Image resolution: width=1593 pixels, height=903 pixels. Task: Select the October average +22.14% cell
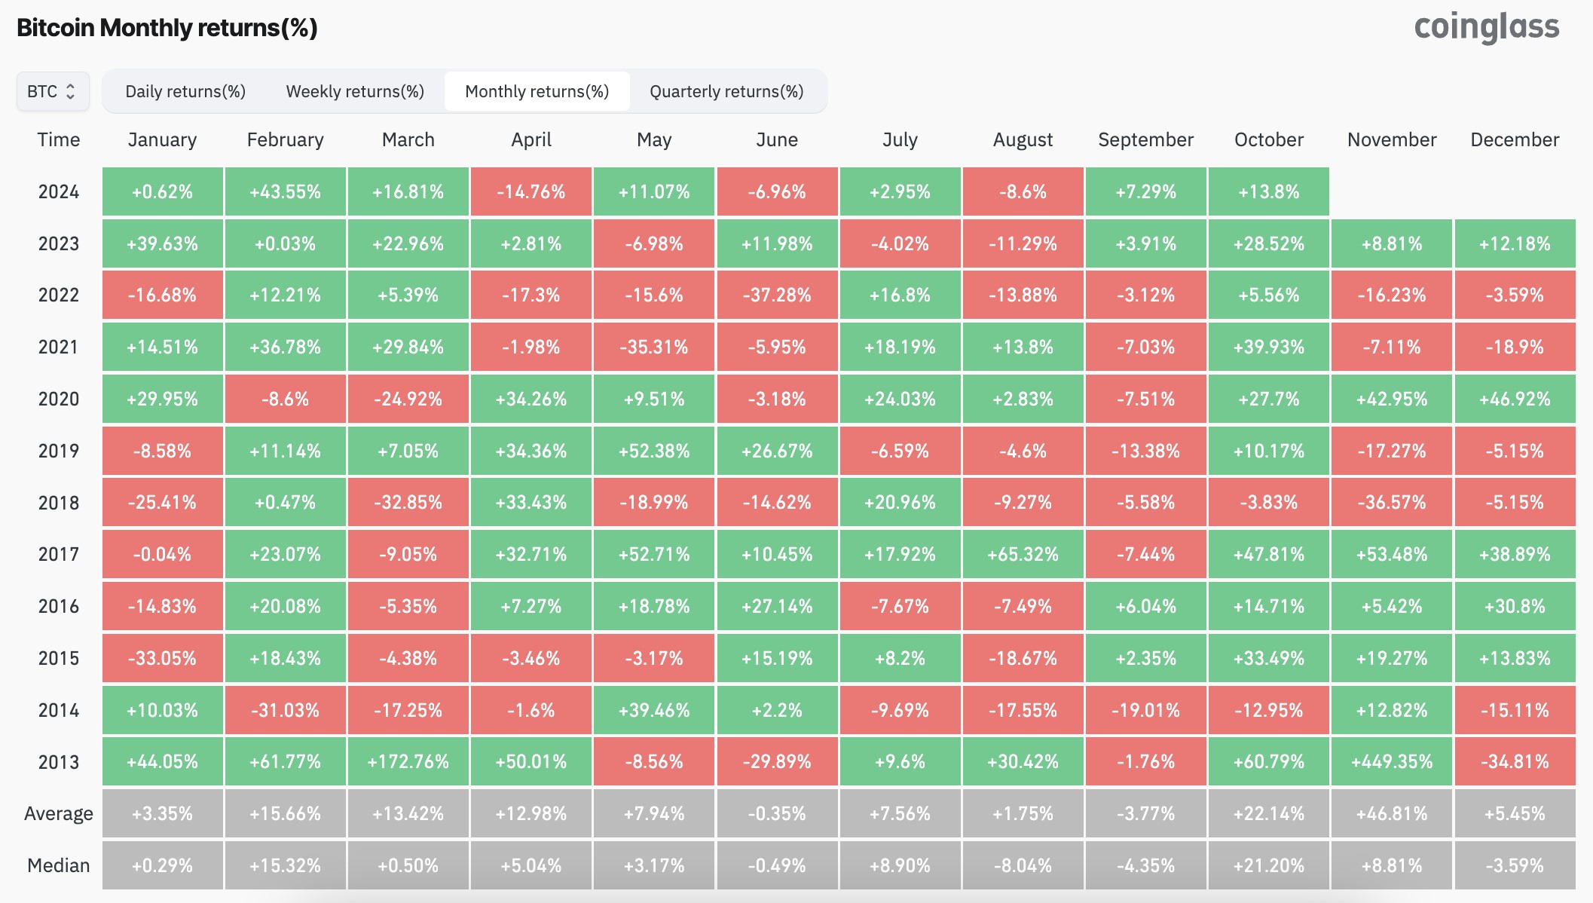tap(1268, 813)
